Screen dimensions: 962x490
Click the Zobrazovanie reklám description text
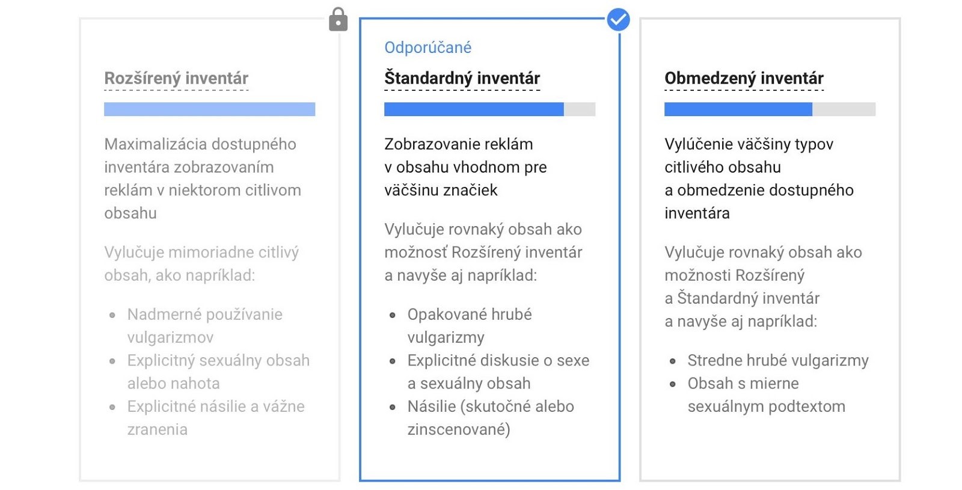pyautogui.click(x=465, y=167)
